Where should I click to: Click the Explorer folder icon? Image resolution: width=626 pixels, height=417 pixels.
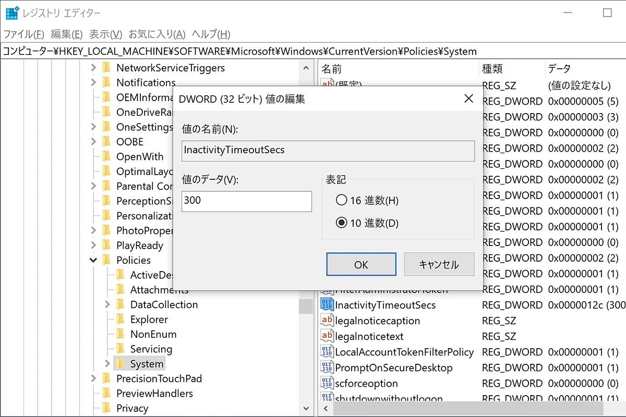coord(121,320)
